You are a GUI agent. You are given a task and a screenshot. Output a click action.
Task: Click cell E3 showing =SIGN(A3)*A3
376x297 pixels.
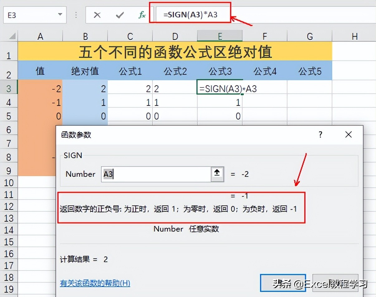point(220,87)
